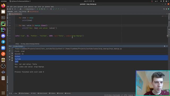
Task: Open the Run tool window tab at bottom
Action: tap(15, 93)
